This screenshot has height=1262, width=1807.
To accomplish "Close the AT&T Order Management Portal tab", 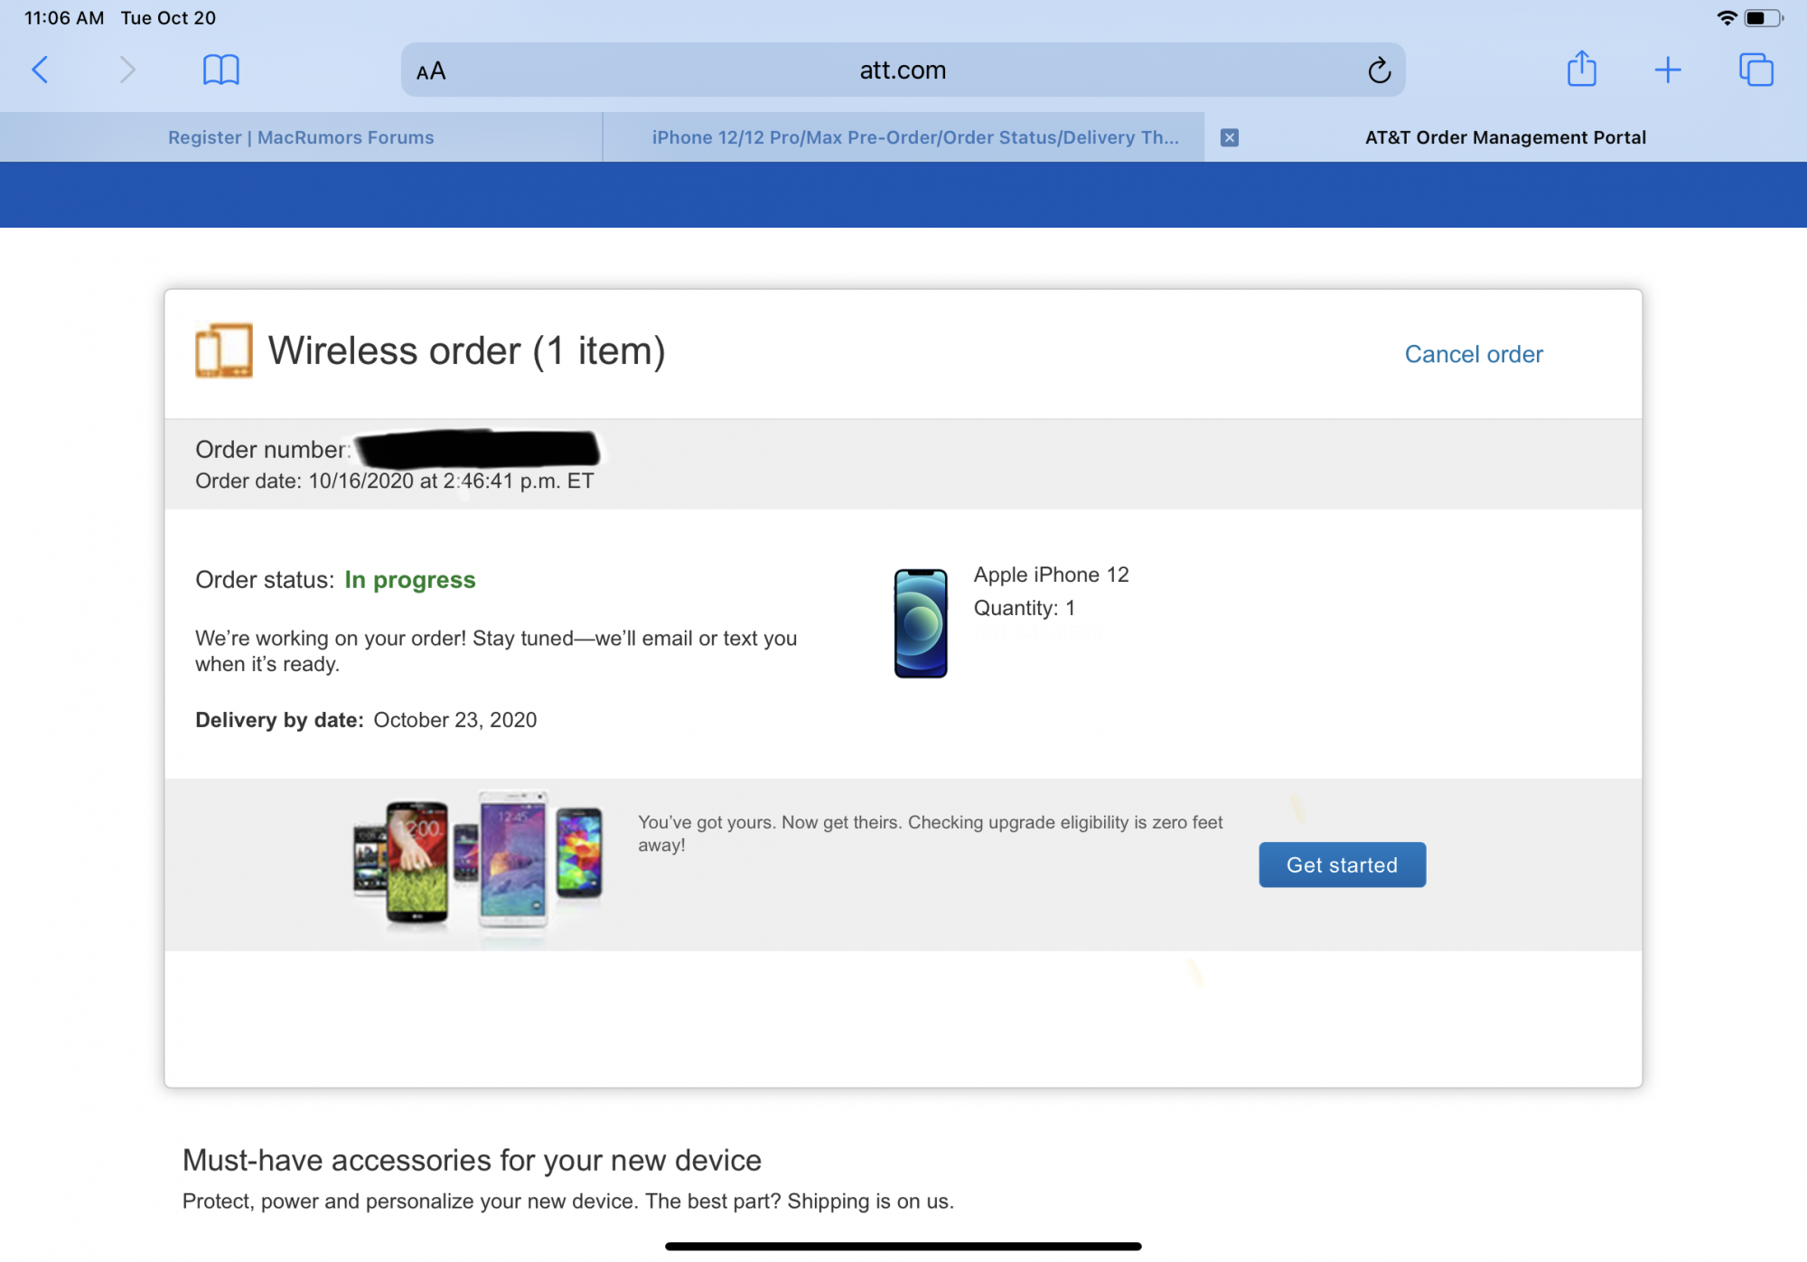I will coord(1229,137).
